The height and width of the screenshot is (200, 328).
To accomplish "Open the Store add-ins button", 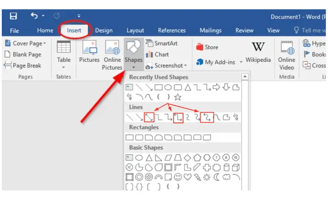I will click(x=207, y=47).
